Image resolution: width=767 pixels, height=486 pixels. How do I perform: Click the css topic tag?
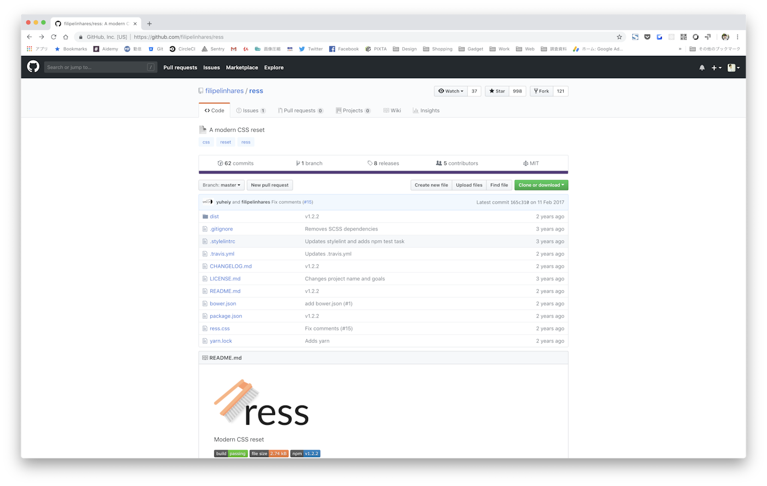click(206, 142)
